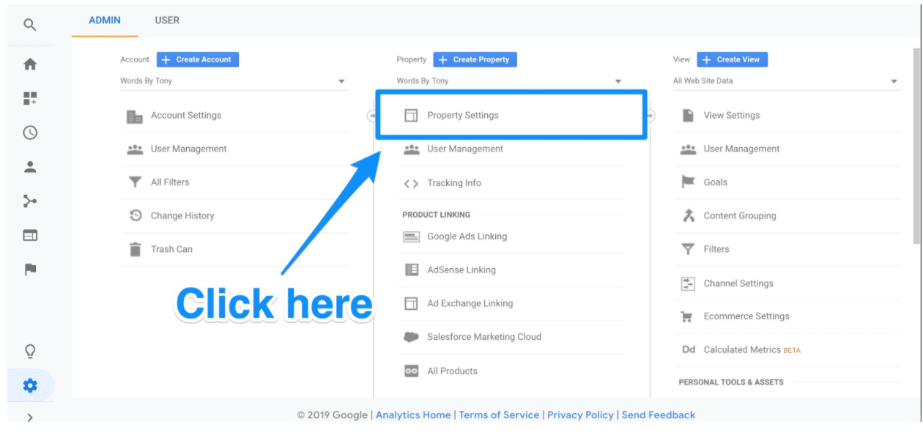The height and width of the screenshot is (435, 923).
Task: Open Realtime clock icon in sidebar
Action: (30, 133)
